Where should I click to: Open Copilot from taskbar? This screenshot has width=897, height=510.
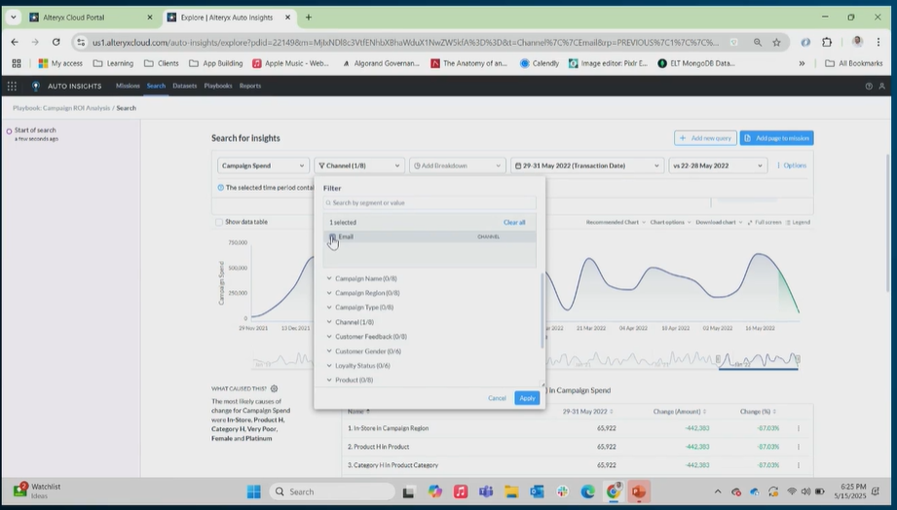434,492
